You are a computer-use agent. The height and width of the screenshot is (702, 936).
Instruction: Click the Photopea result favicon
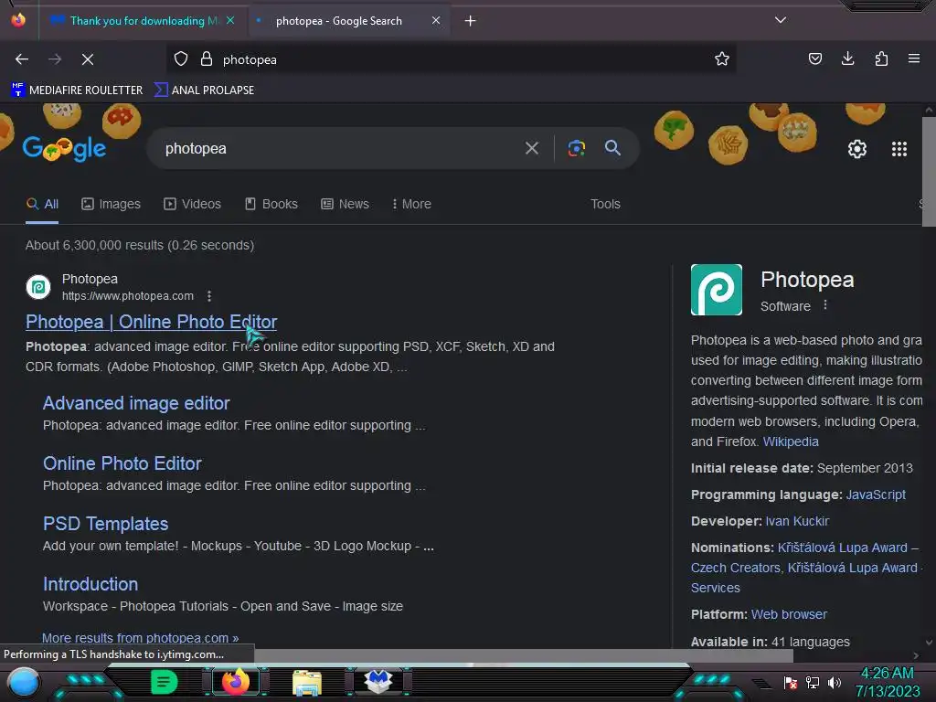point(38,287)
